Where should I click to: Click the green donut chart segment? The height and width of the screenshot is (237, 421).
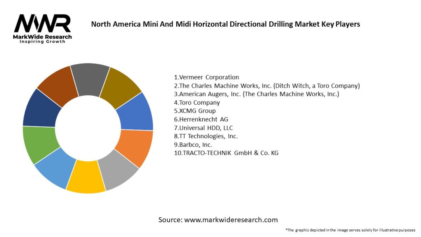click(x=39, y=144)
